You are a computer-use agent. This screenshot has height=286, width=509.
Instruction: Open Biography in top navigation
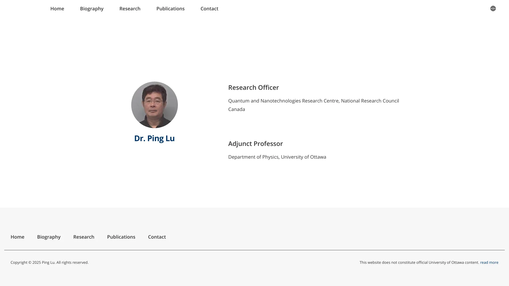pyautogui.click(x=92, y=8)
